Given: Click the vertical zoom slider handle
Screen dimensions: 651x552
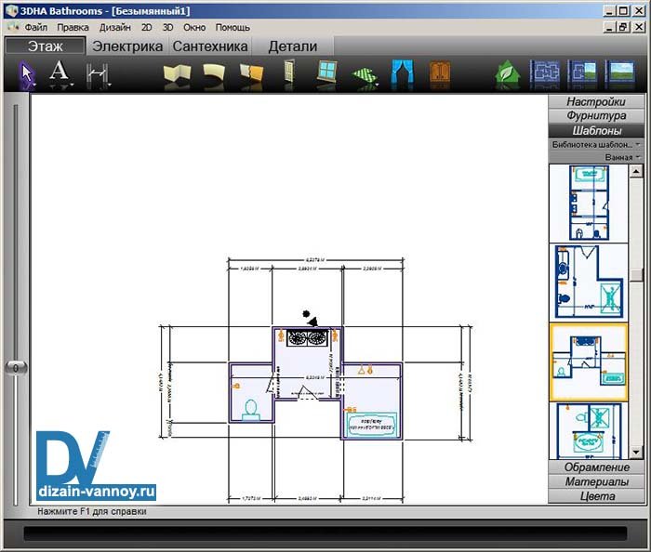Looking at the screenshot, I should (16, 368).
